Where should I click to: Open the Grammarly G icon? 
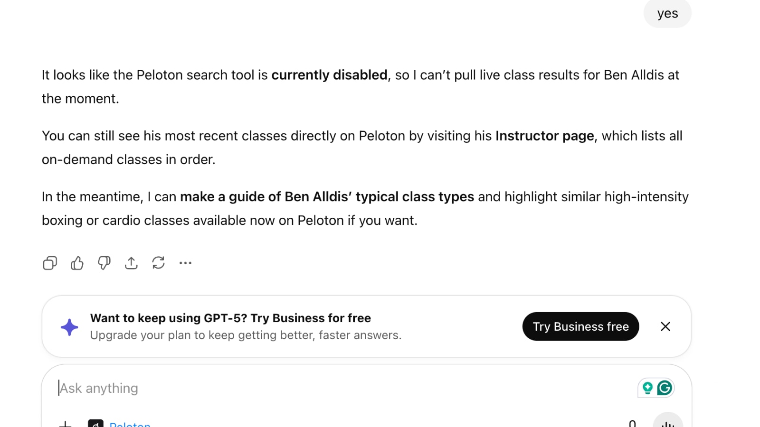tap(665, 388)
